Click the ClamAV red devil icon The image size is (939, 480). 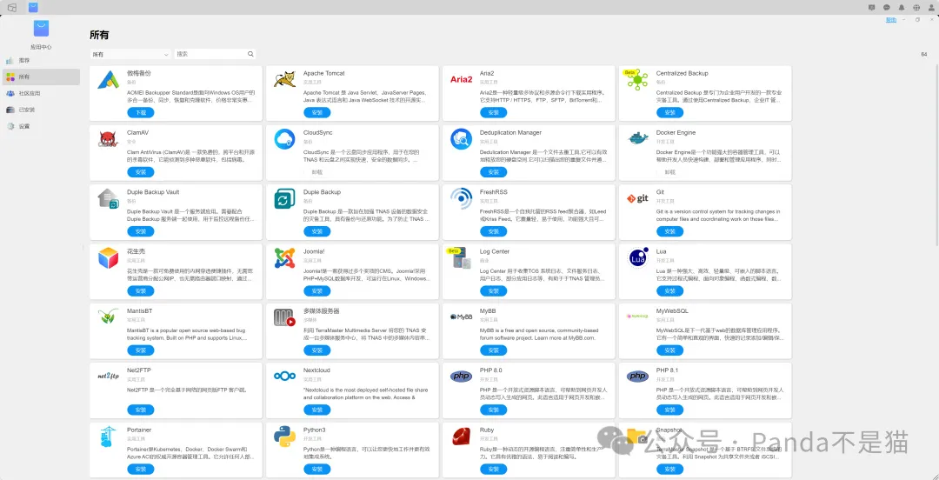(x=109, y=139)
